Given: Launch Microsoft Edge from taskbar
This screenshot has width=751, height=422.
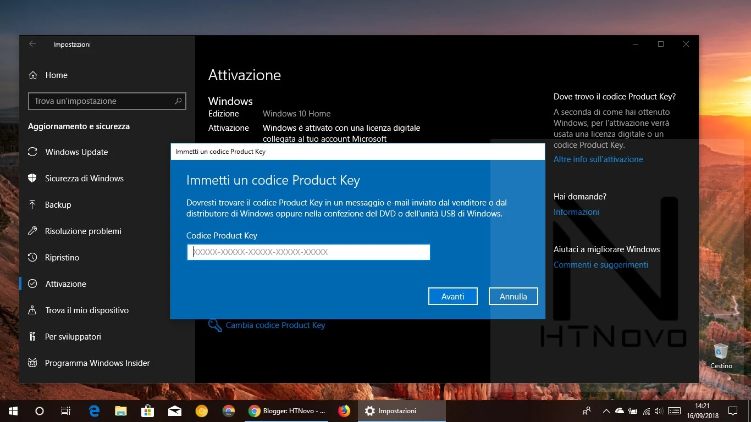Looking at the screenshot, I should pyautogui.click(x=94, y=411).
